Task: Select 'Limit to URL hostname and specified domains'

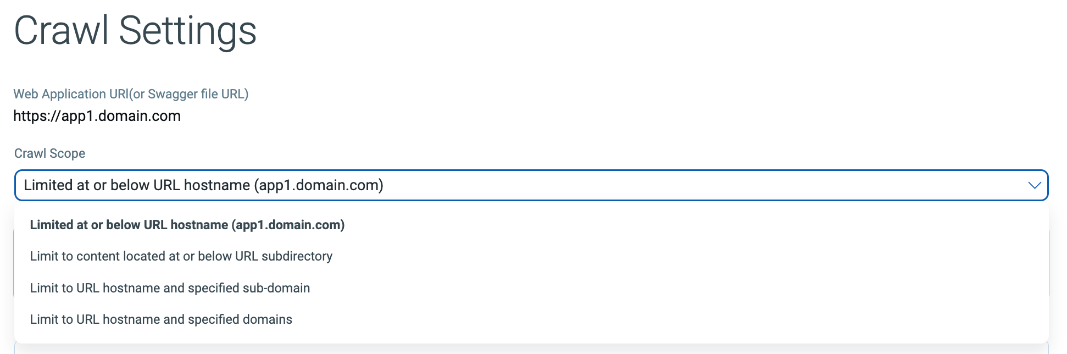Action: pos(161,319)
